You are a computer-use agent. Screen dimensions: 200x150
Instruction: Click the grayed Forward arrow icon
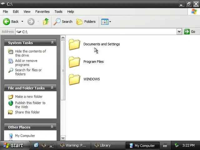point(31,22)
